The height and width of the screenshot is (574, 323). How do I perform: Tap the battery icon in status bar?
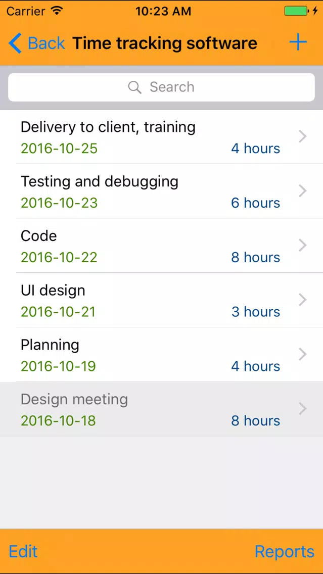pyautogui.click(x=298, y=11)
